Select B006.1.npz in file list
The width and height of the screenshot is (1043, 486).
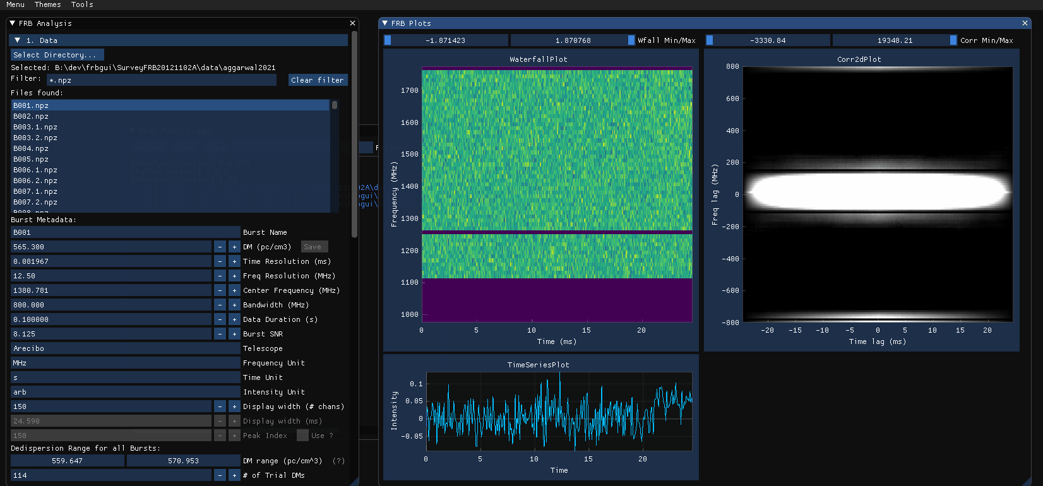coord(170,170)
